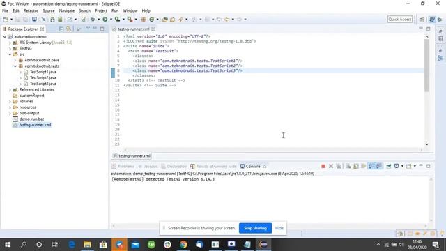The width and height of the screenshot is (446, 251).
Task: Open dropdown next to New icon
Action: [x=11, y=20]
